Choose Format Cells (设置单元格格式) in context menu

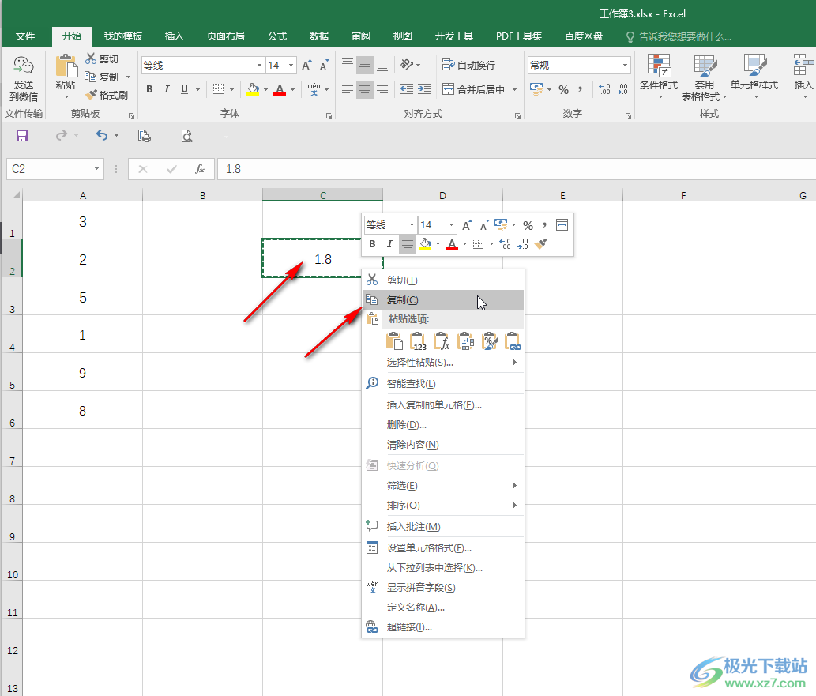pyautogui.click(x=443, y=547)
